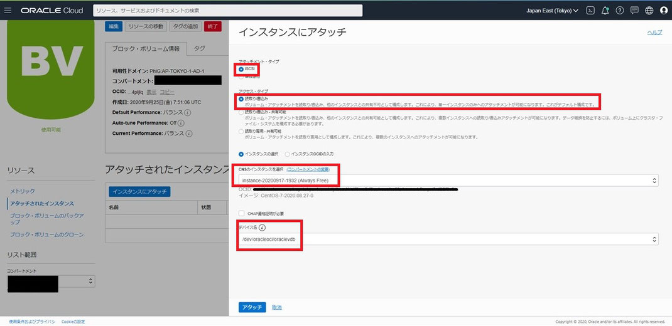Click the Oracle Cloud logo
The width and height of the screenshot is (672, 326).
(x=51, y=11)
